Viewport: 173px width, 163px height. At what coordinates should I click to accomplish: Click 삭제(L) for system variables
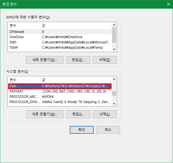click(105, 114)
